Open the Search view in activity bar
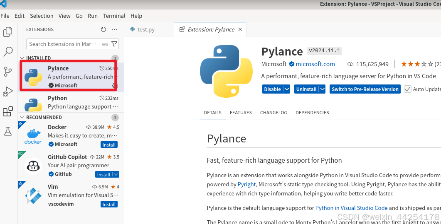This screenshot has height=224, width=441. pos(8,52)
